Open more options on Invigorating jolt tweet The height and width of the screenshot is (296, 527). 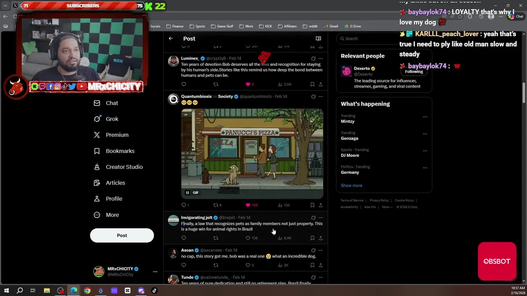321,217
